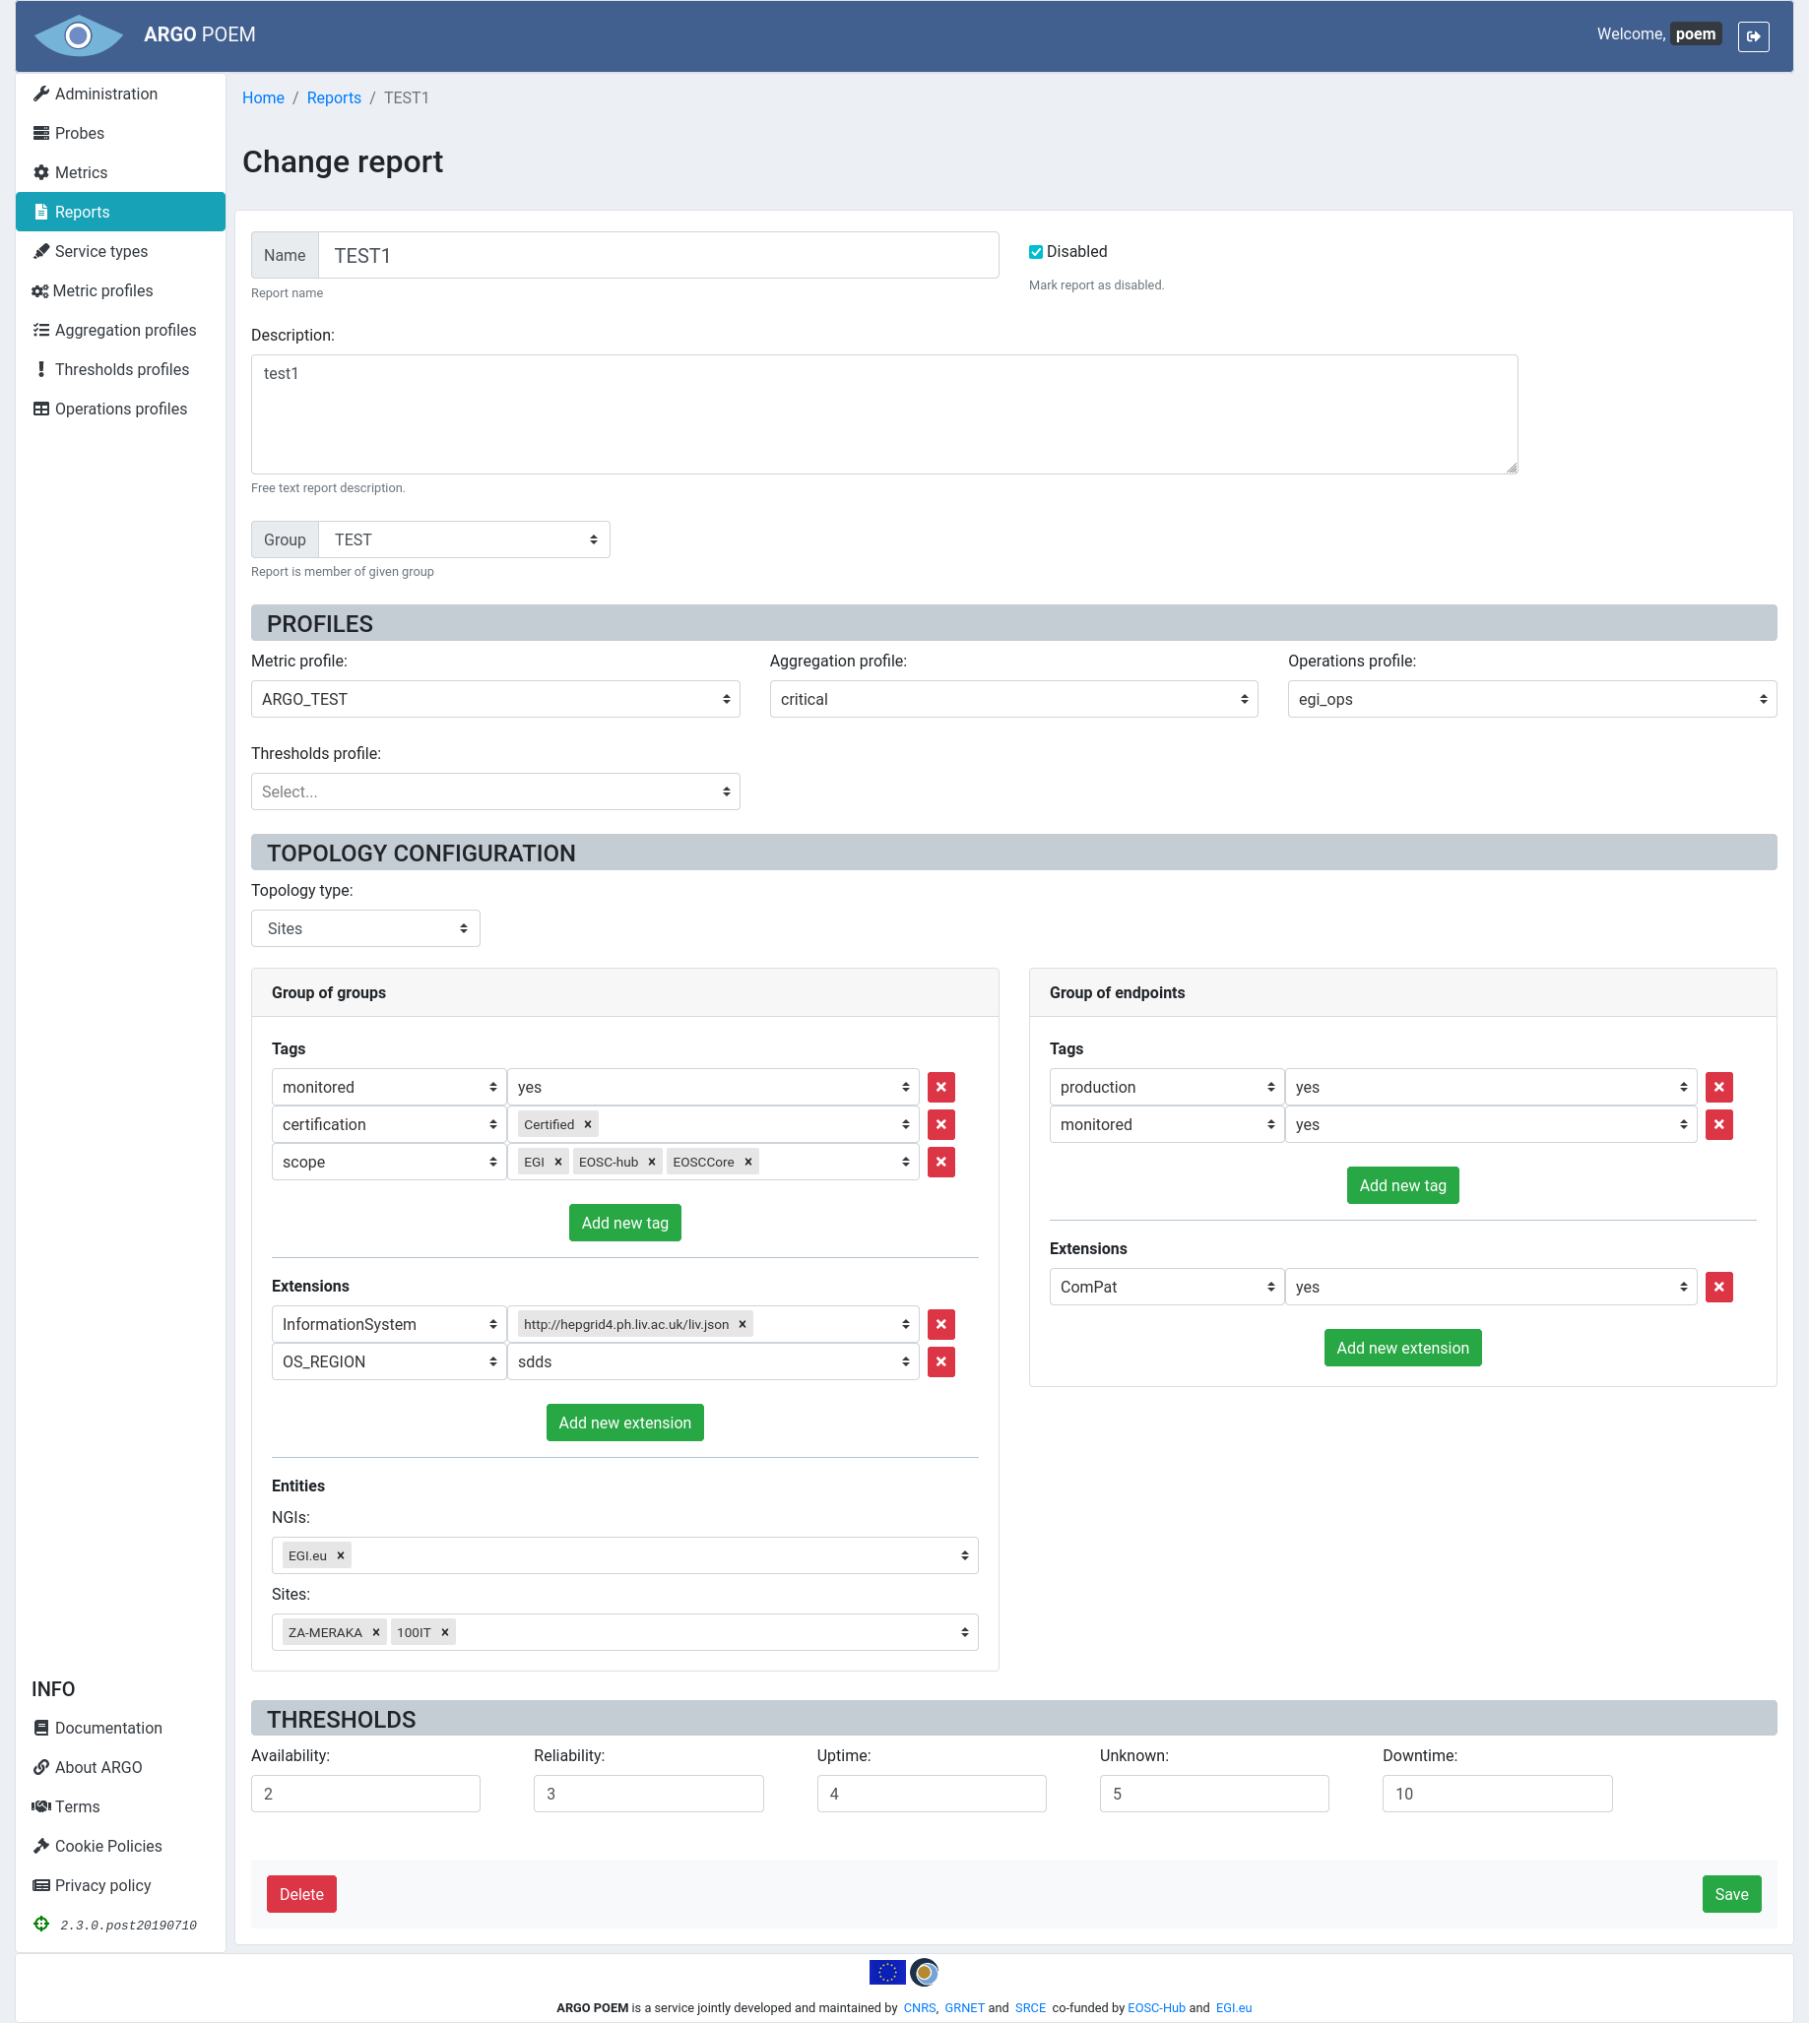The width and height of the screenshot is (1809, 2023).
Task: Select the Reports item in the sidebar
Action: click(120, 212)
